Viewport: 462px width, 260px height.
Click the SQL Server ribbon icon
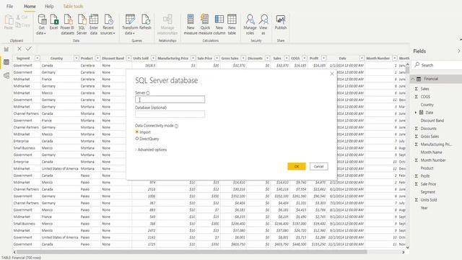pyautogui.click(x=82, y=25)
